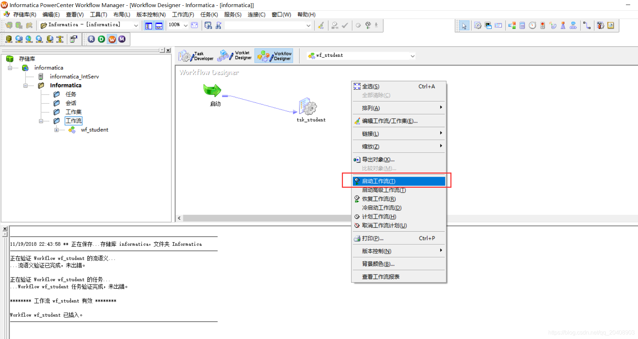Open the 帮助(H) menu
This screenshot has width=638, height=339.
pyautogui.click(x=306, y=15)
